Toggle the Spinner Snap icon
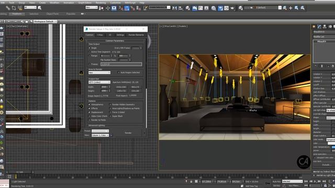The image size is (335, 188). (x=138, y=8)
